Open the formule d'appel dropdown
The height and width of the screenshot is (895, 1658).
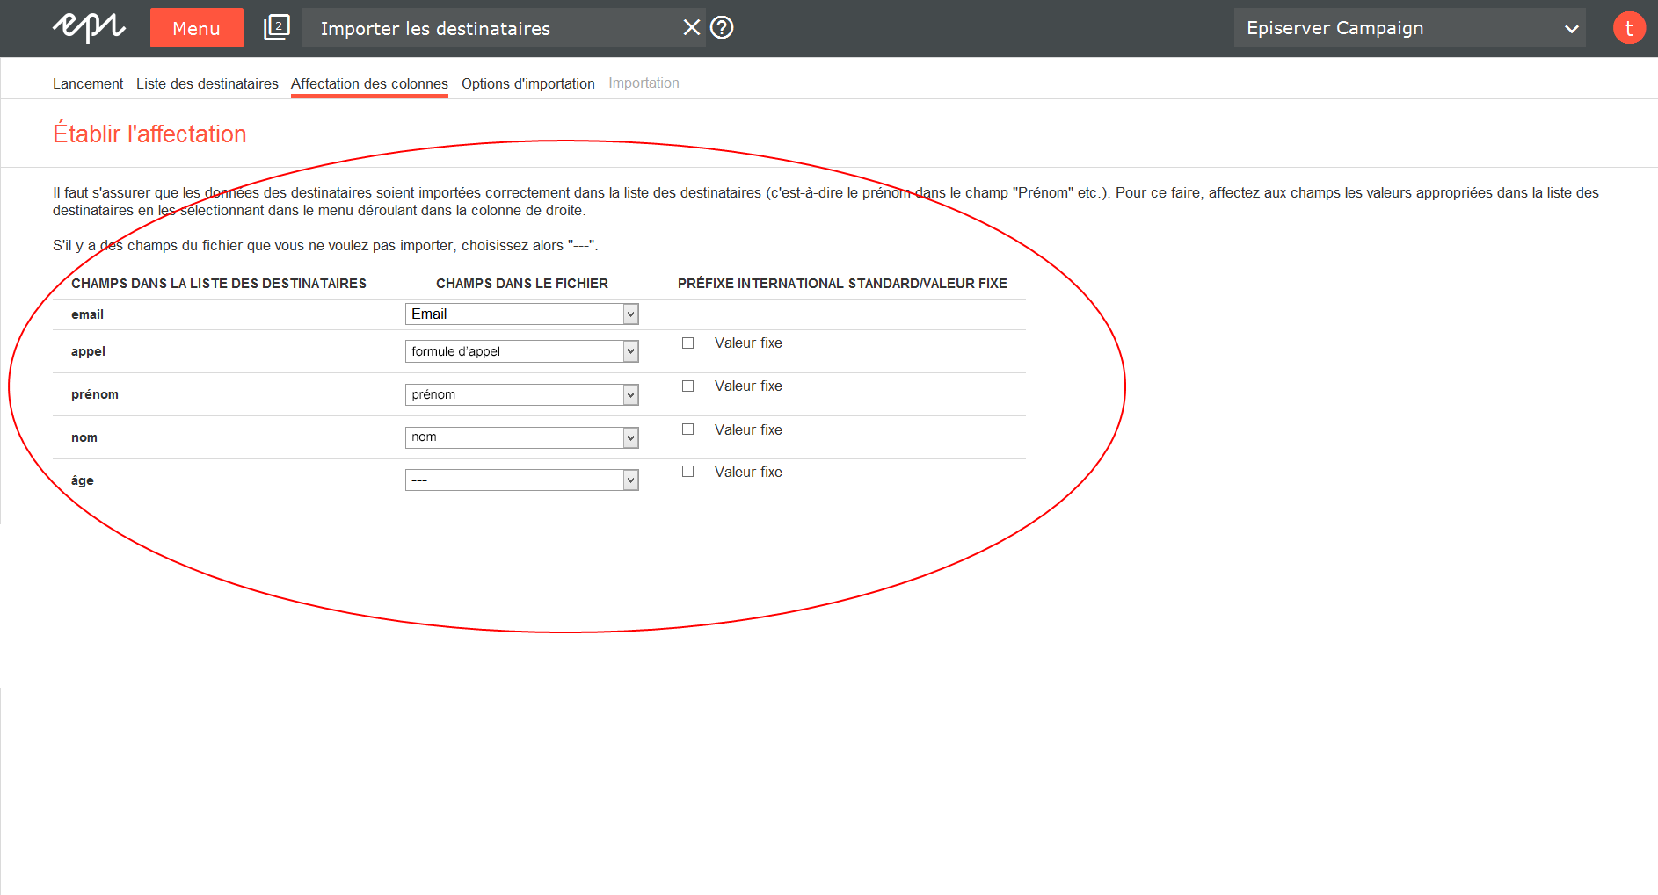(521, 351)
